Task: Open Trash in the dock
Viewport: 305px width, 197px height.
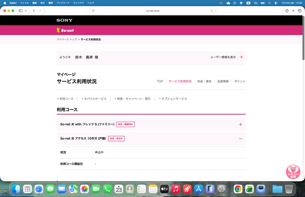Action: 289,189
